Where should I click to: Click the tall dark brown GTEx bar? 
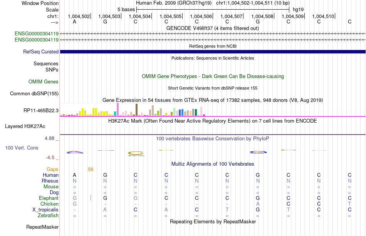tap(136, 110)
